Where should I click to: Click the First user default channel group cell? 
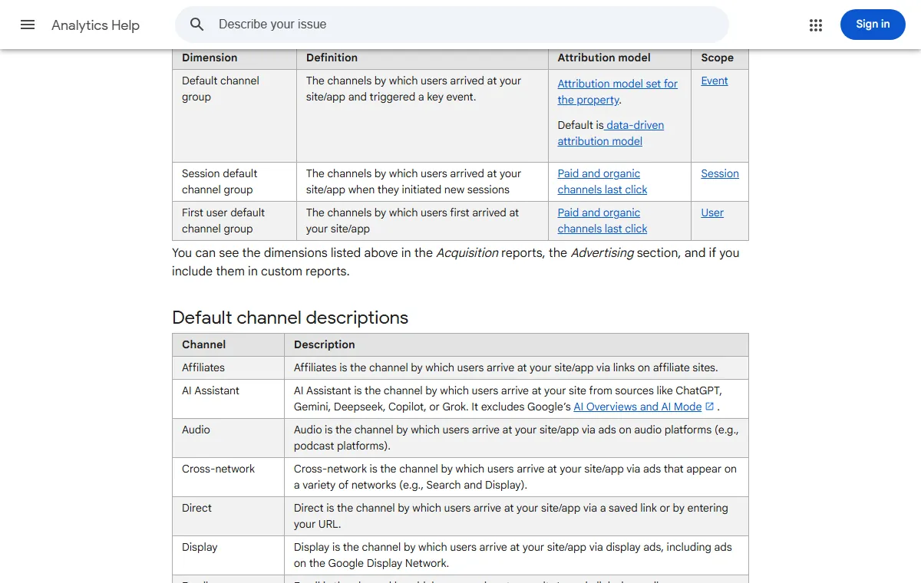point(234,221)
